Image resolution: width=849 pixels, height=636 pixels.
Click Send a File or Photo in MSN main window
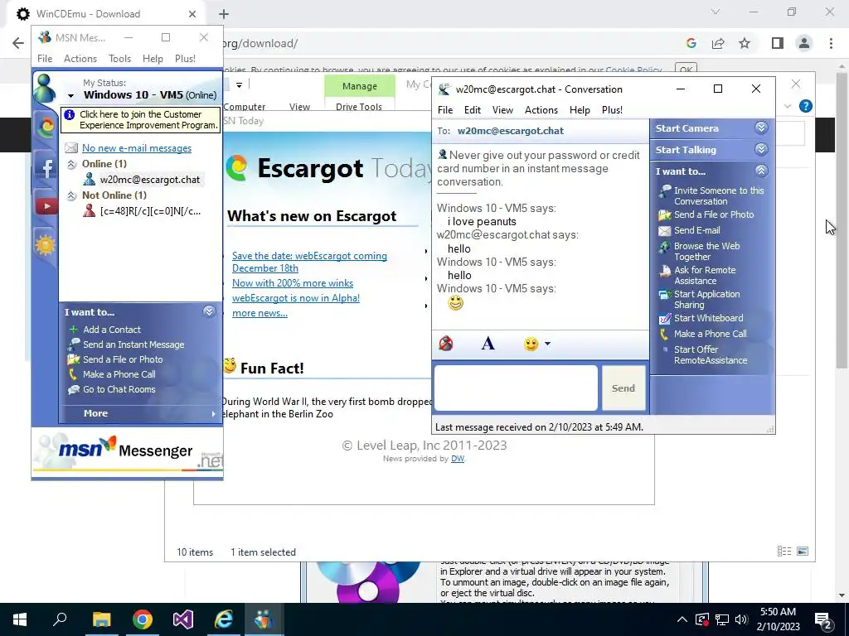[x=123, y=359]
